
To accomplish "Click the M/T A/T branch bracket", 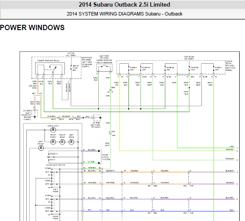I will click(38, 95).
